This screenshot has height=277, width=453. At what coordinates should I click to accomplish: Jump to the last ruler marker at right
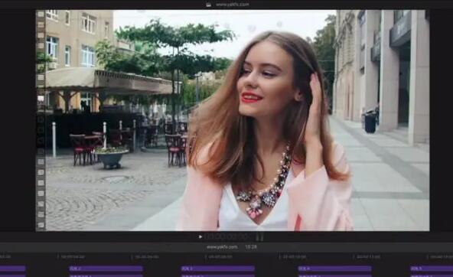[440, 256]
